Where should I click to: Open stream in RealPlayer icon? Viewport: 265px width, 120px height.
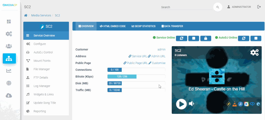(x=252, y=104)
